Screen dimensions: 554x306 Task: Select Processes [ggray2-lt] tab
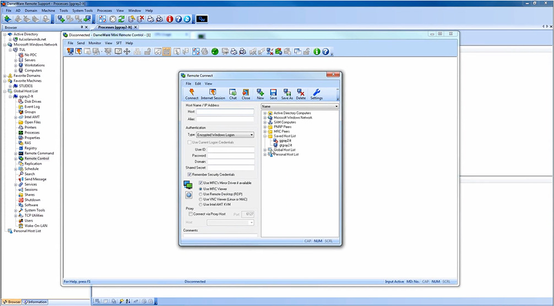point(115,27)
